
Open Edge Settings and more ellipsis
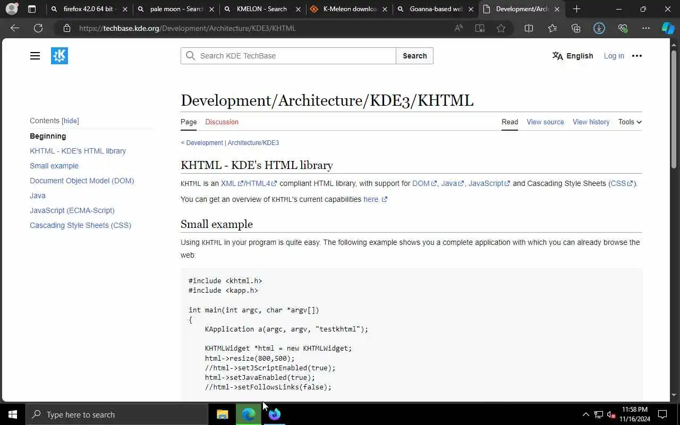coord(646,28)
